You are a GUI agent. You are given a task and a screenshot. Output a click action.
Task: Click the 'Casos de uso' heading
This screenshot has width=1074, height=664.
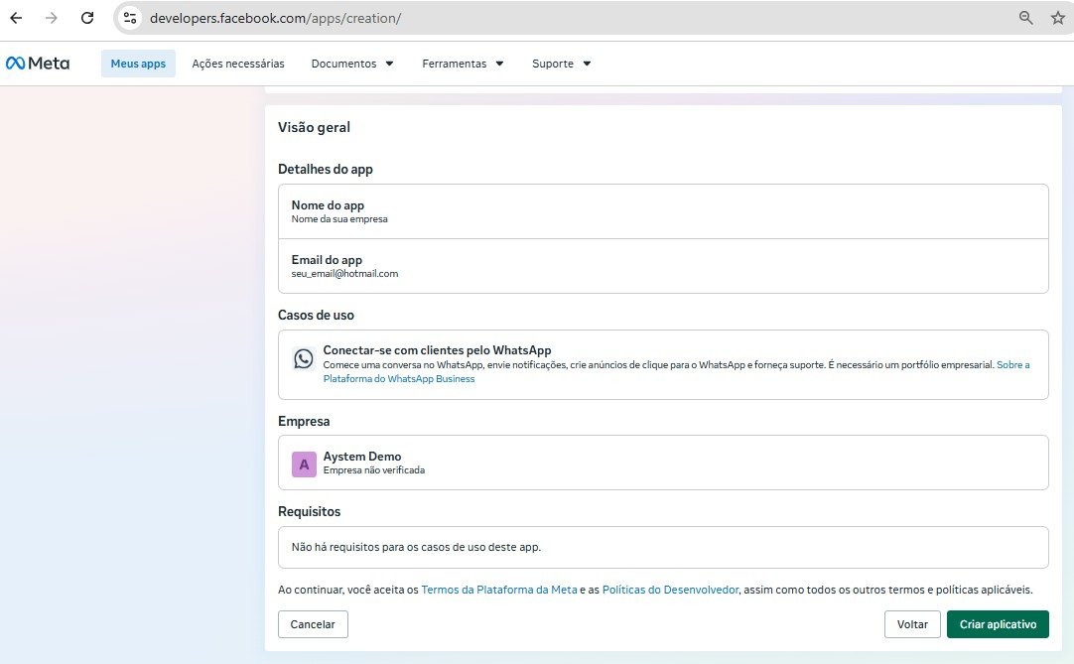(x=316, y=316)
